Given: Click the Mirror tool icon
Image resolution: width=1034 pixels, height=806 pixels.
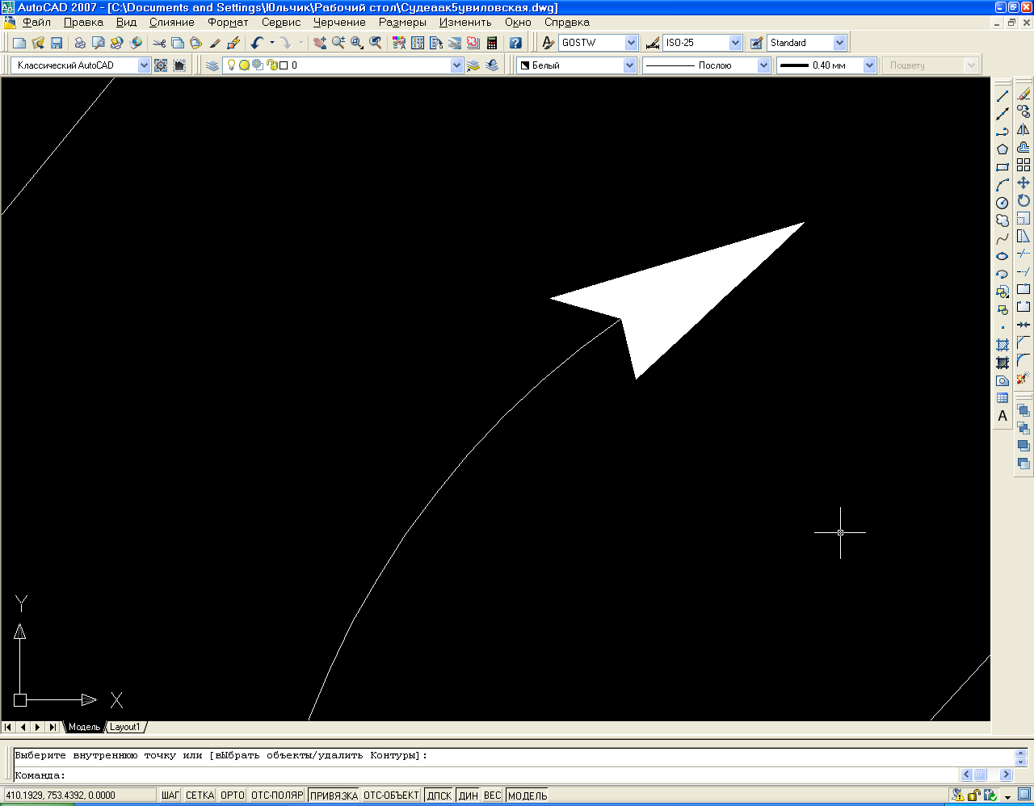Looking at the screenshot, I should coord(1023,130).
